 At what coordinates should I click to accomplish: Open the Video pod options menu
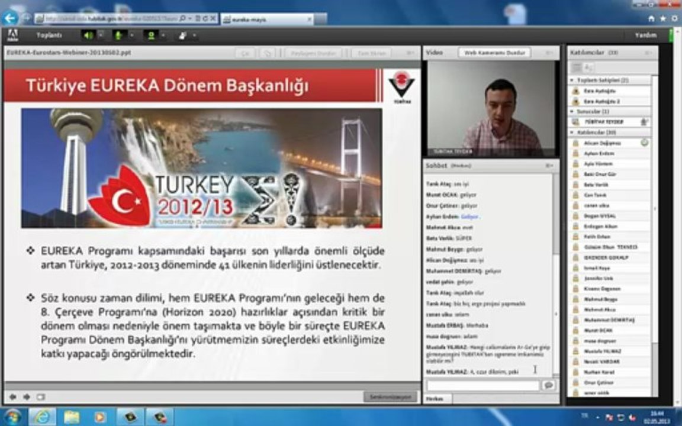click(550, 53)
